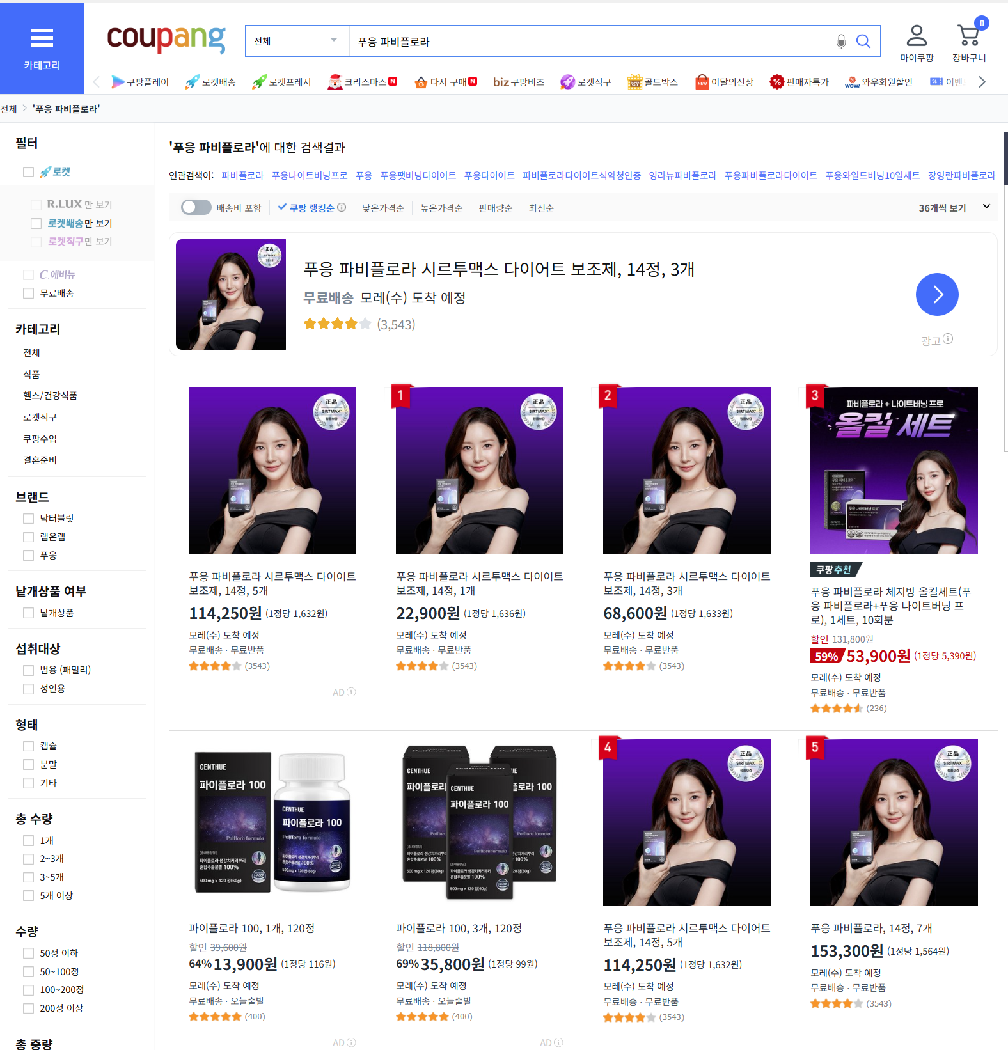
Task: Click related search 푸응나이트버닝프로
Action: [310, 175]
